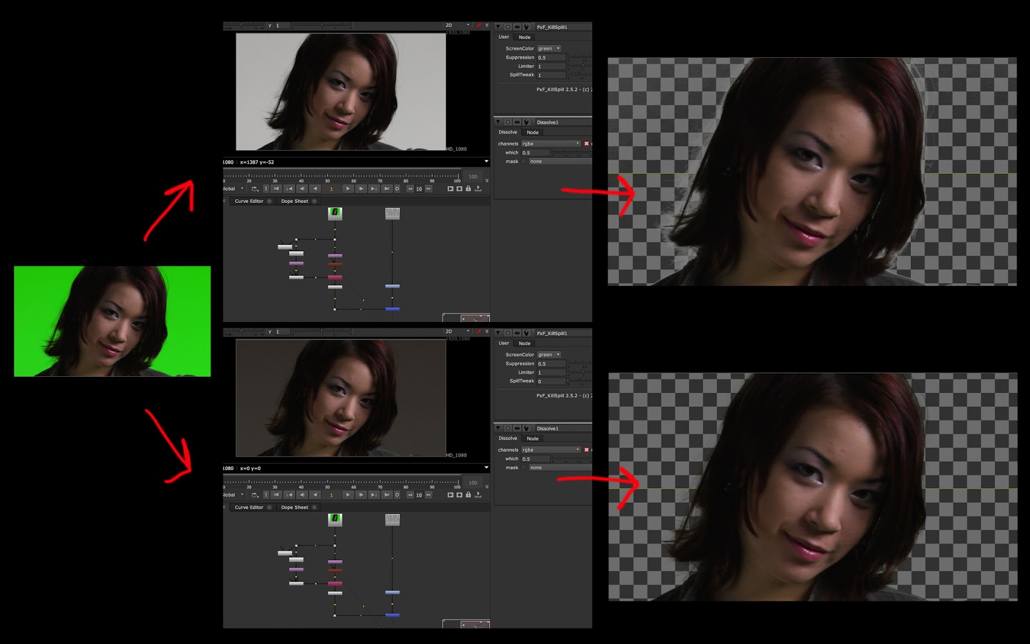
Task: Open the upper mask none dropdown
Action: click(560, 162)
